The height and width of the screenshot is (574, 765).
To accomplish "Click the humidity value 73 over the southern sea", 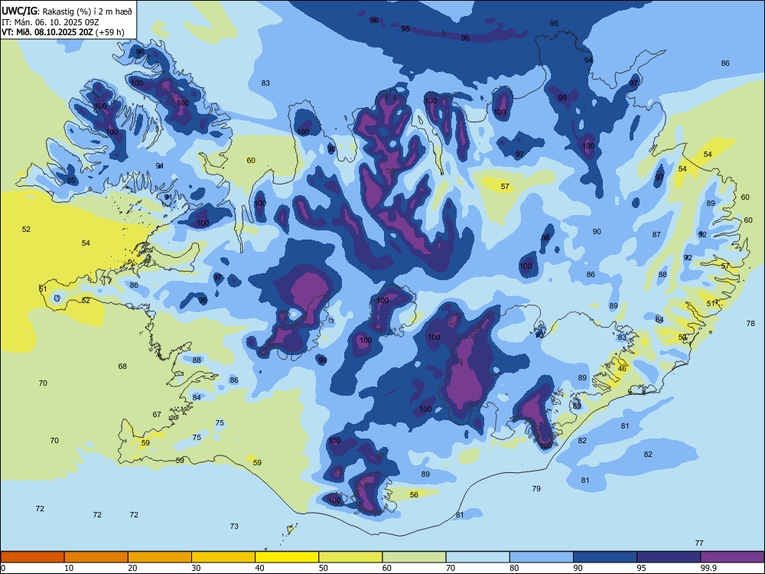I will [234, 527].
